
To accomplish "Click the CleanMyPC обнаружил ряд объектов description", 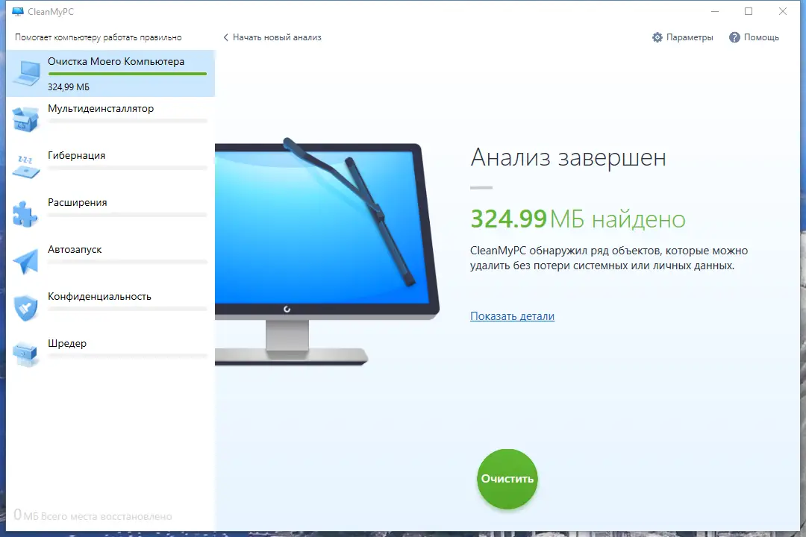I will tap(609, 258).
